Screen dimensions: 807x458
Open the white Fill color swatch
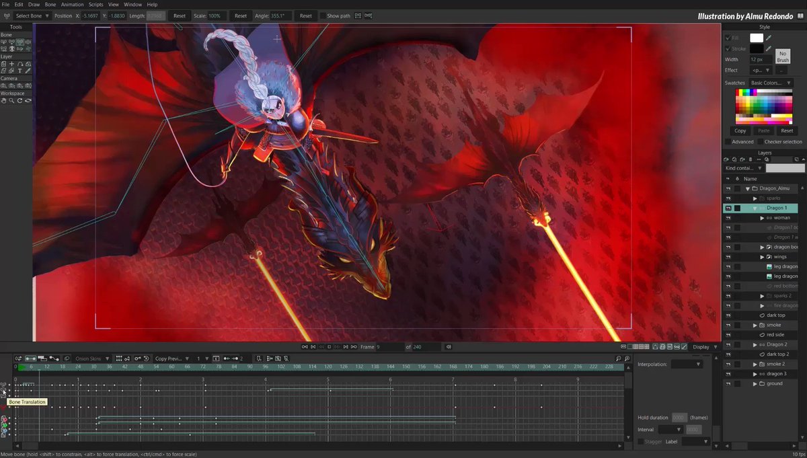(757, 38)
